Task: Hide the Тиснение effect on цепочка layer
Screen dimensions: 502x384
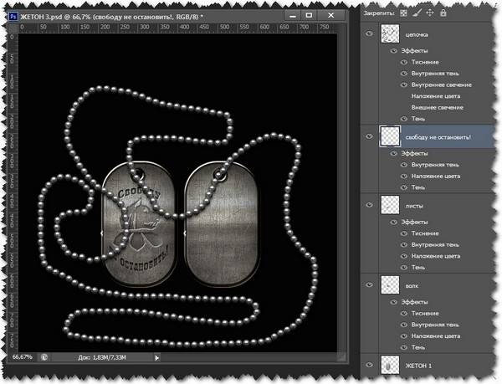Action: pos(404,62)
